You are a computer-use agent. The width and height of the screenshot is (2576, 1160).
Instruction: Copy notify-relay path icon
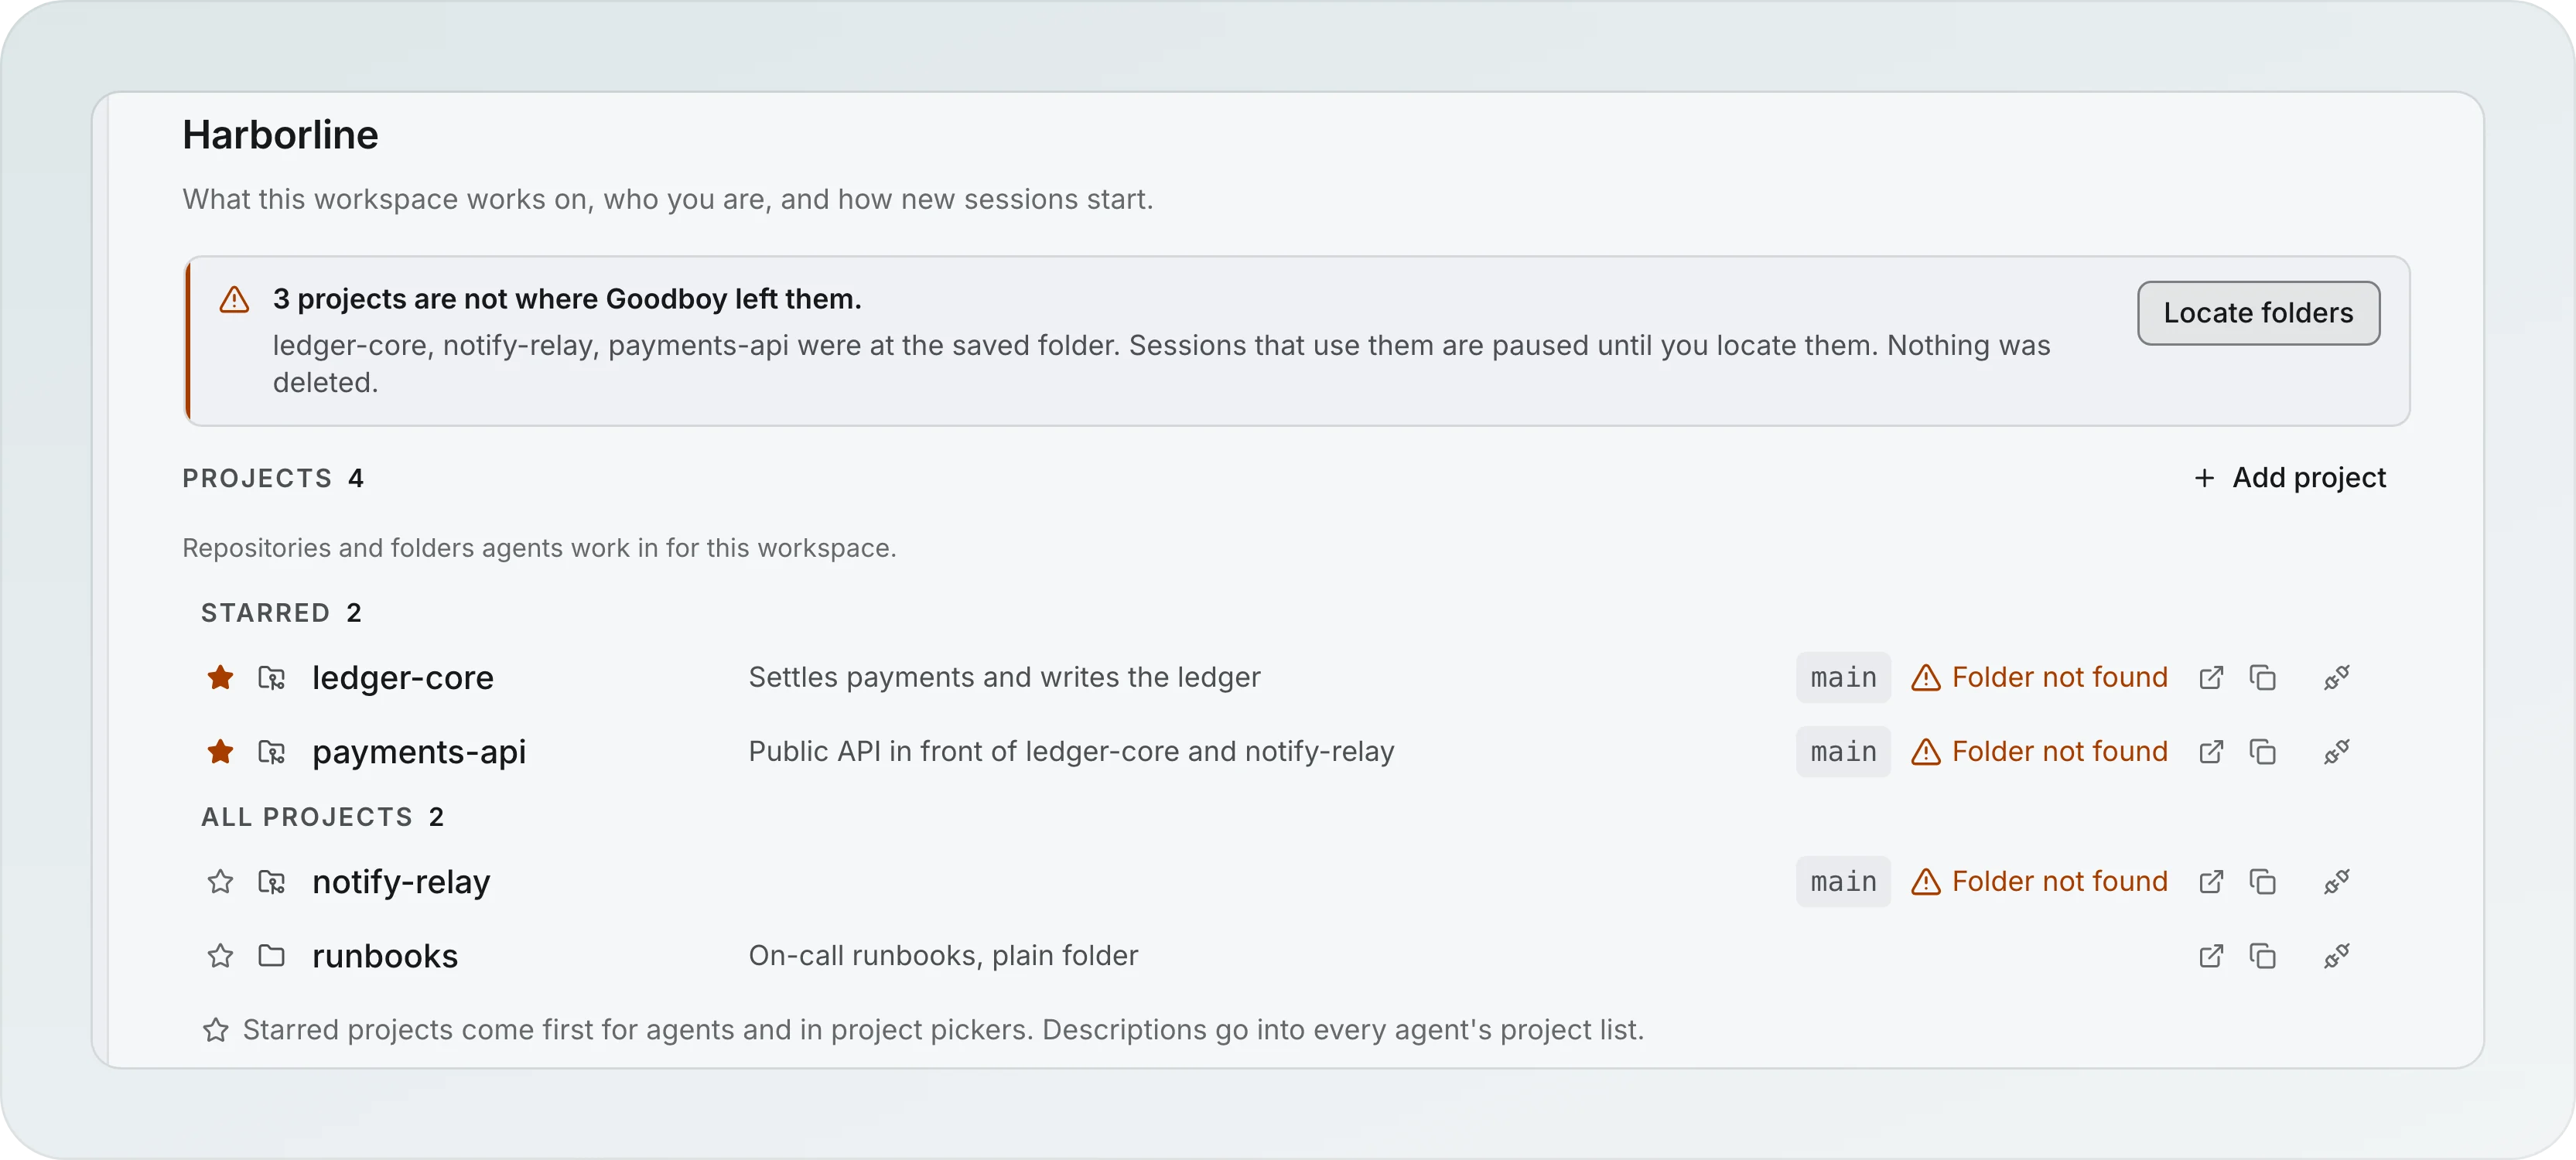click(2262, 882)
